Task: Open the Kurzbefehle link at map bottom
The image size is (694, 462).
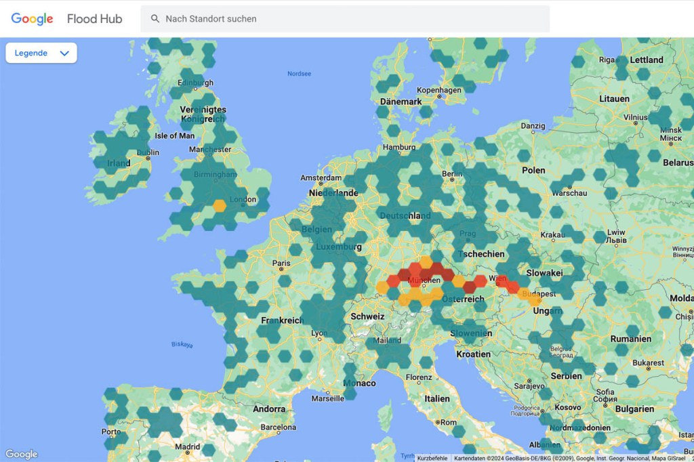Action: [432, 459]
